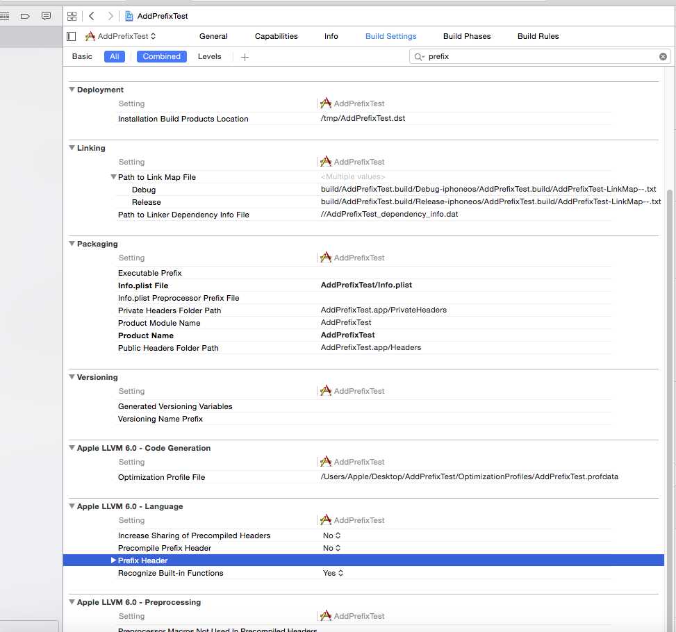Collapse Apple LLVM 6.0 - Preprocessing section
Screen dimensions: 676x632
coord(72,601)
